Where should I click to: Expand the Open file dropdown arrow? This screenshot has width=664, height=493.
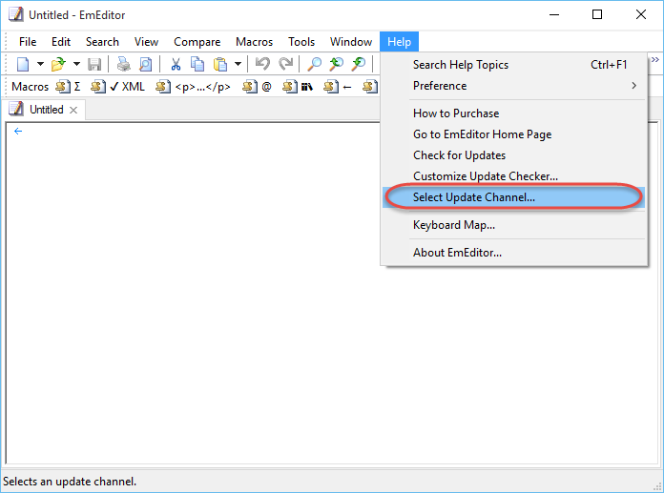pyautogui.click(x=76, y=64)
